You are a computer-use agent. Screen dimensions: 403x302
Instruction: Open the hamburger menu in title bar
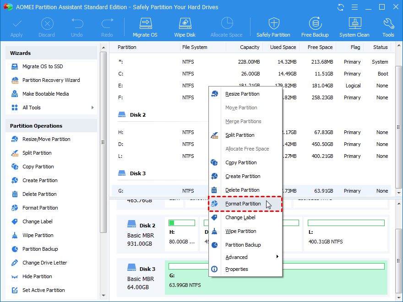354,7
